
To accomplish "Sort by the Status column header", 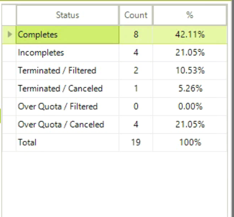I will pyautogui.click(x=67, y=15).
